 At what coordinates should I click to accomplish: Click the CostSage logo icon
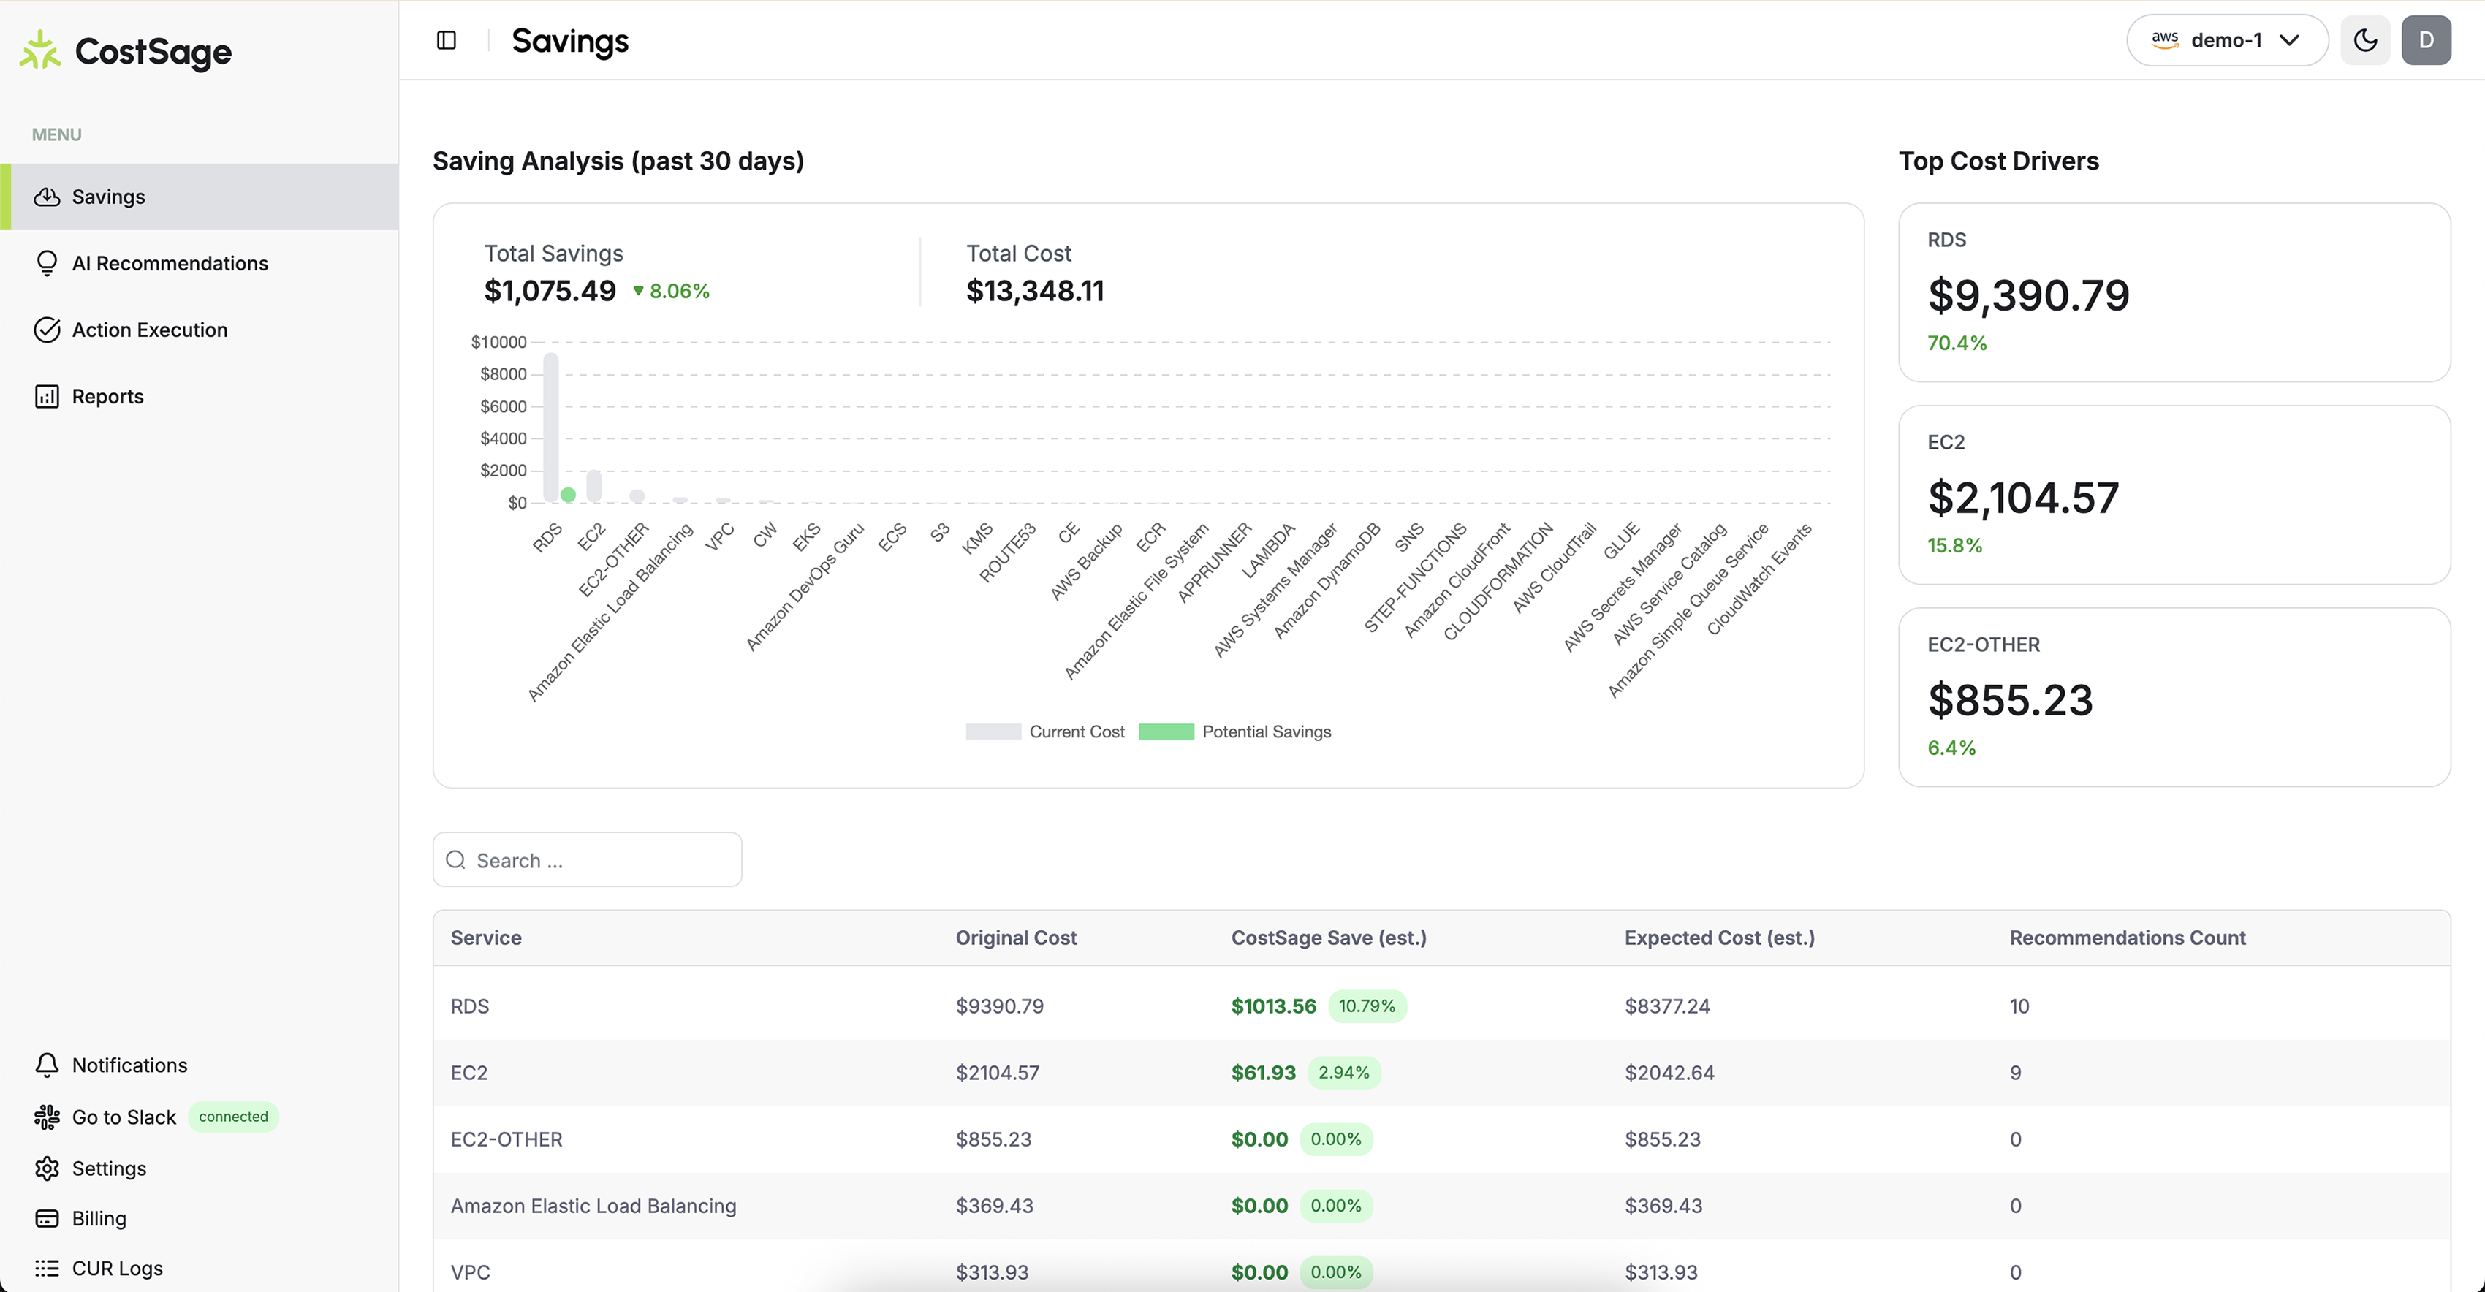[40, 50]
